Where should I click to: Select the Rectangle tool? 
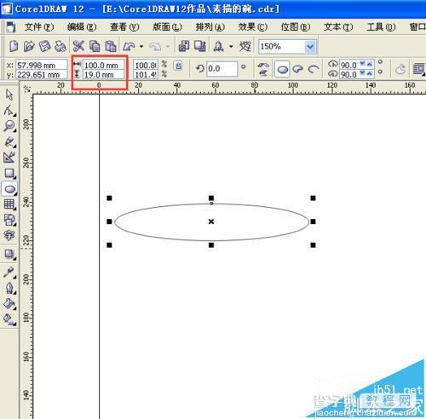(x=9, y=173)
